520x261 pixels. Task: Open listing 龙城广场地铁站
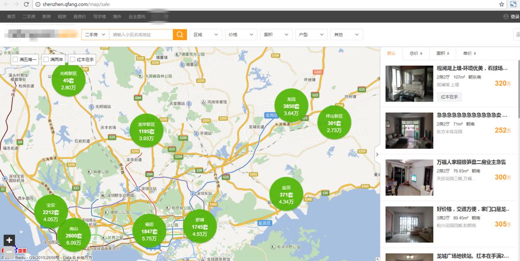pos(472,256)
